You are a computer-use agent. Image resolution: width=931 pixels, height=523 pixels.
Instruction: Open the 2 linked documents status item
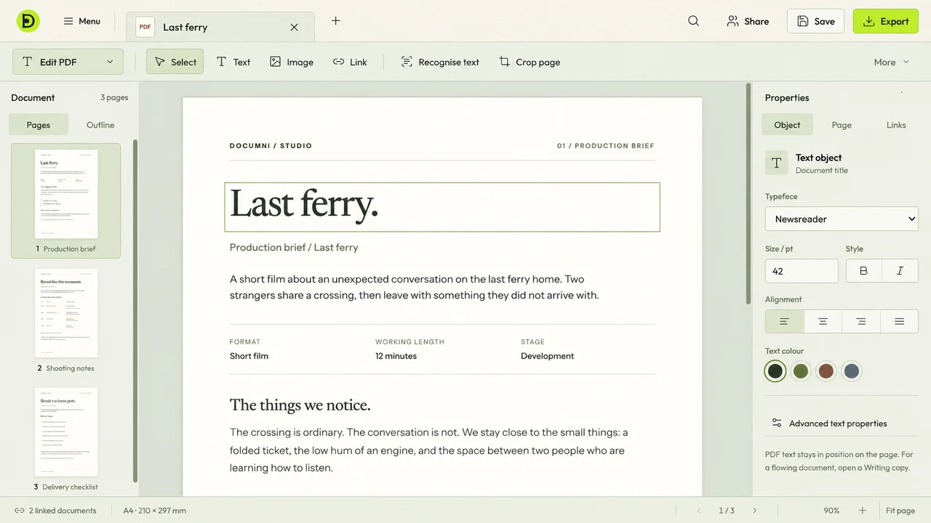pyautogui.click(x=55, y=511)
